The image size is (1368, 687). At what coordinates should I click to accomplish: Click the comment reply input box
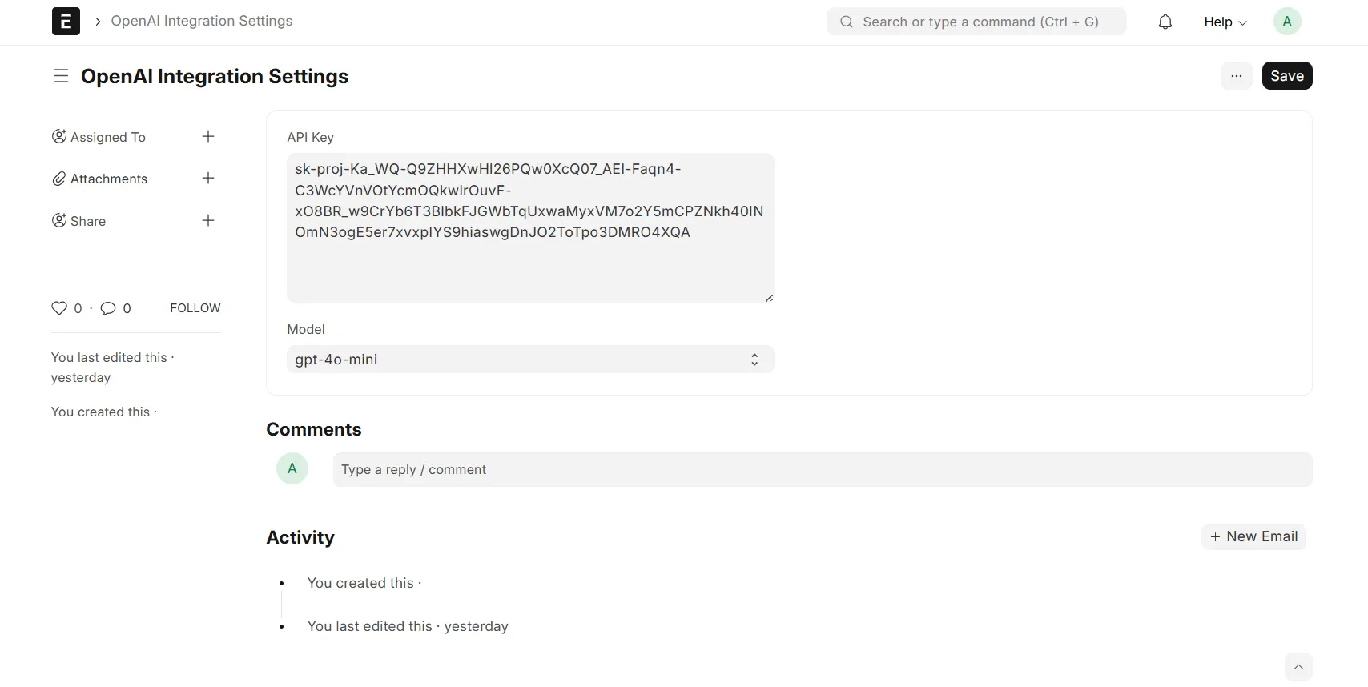tap(823, 469)
